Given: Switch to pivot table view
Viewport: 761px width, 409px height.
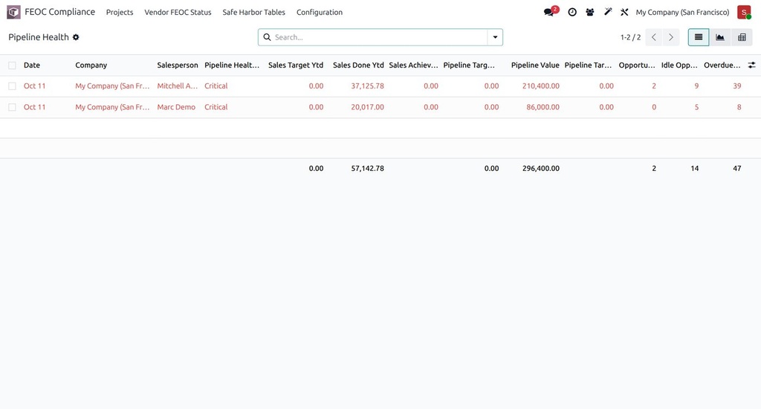Looking at the screenshot, I should pos(742,37).
